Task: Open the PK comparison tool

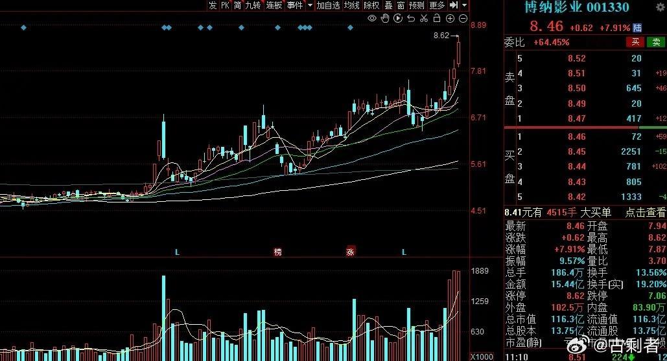Action: pos(225,5)
